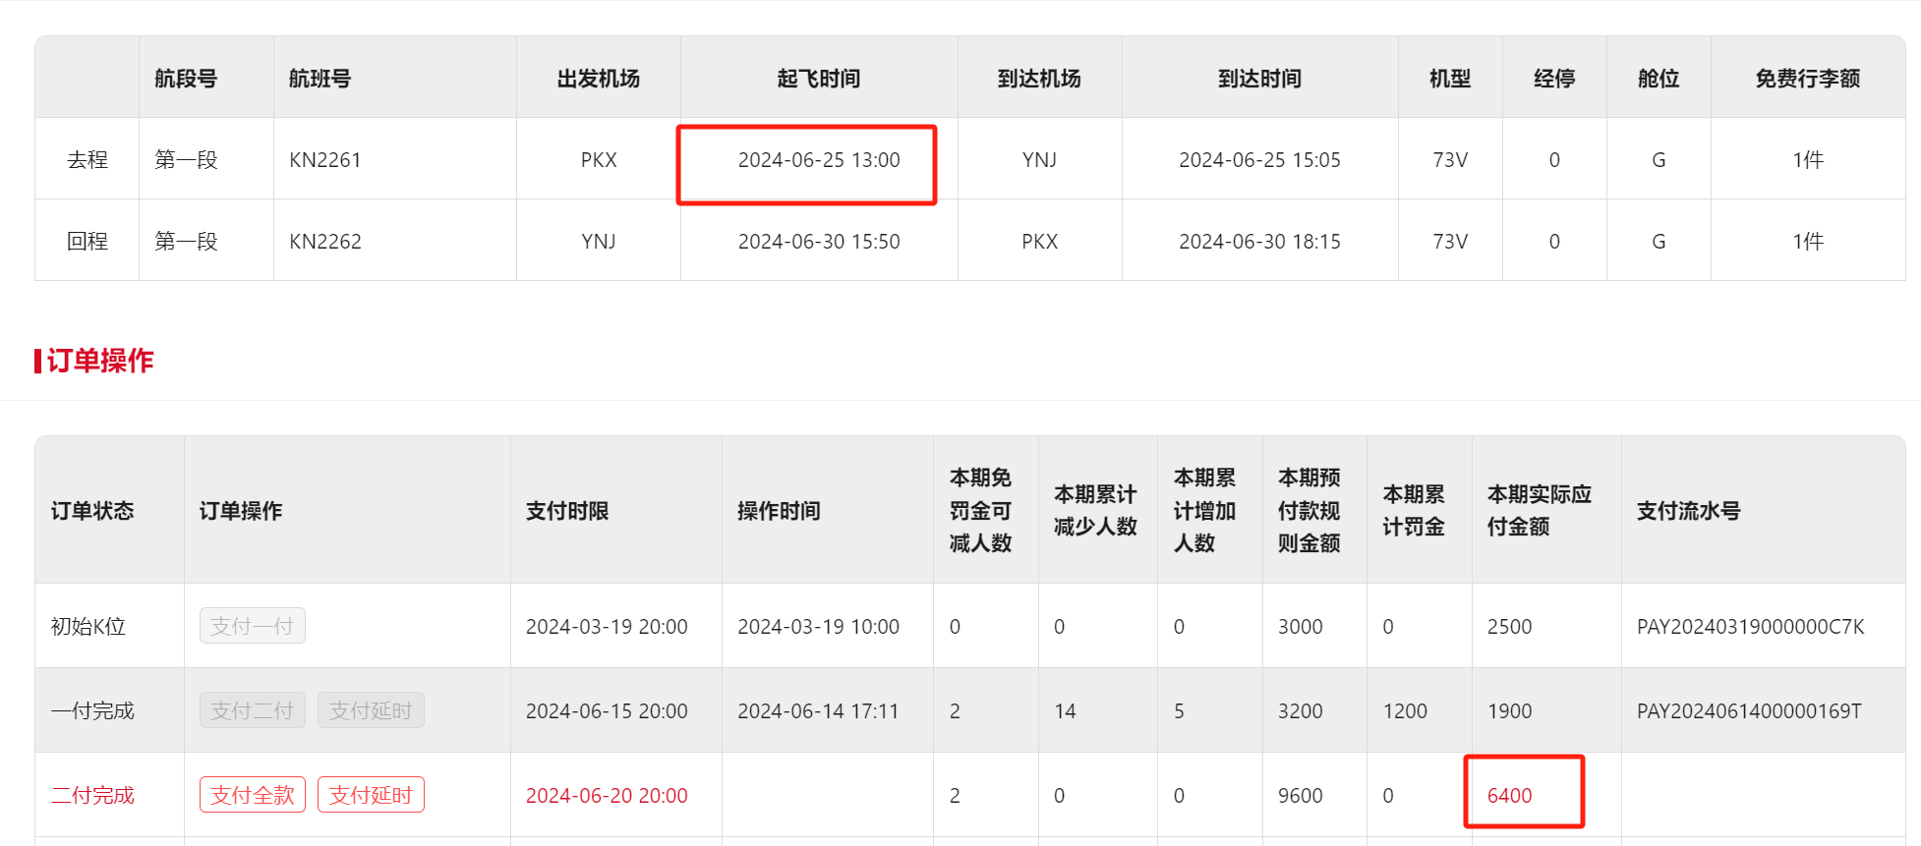The image size is (1921, 846).
Task: Click the red payment deadline 2024-06-20 20:00
Action: pos(607,795)
